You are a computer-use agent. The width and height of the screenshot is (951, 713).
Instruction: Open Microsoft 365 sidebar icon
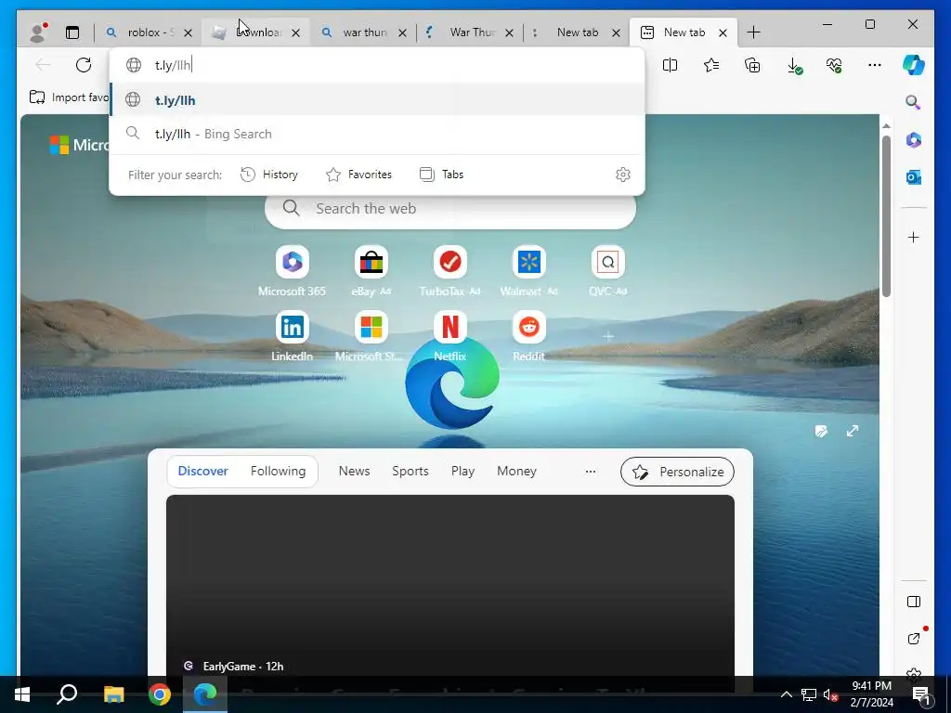point(914,140)
